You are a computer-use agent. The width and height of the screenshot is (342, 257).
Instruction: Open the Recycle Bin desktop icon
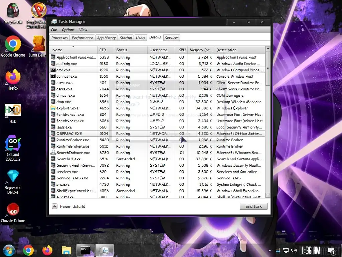[x=13, y=13]
